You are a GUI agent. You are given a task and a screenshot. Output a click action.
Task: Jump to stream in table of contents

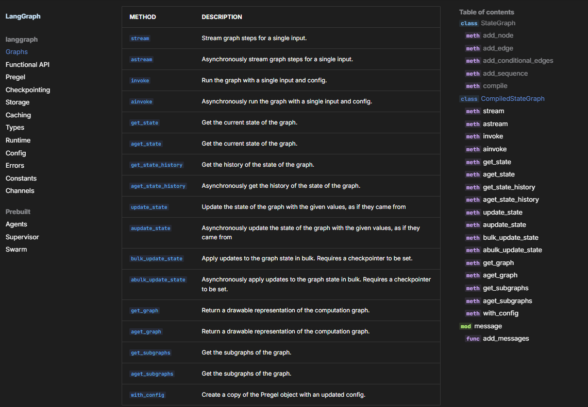pos(494,111)
